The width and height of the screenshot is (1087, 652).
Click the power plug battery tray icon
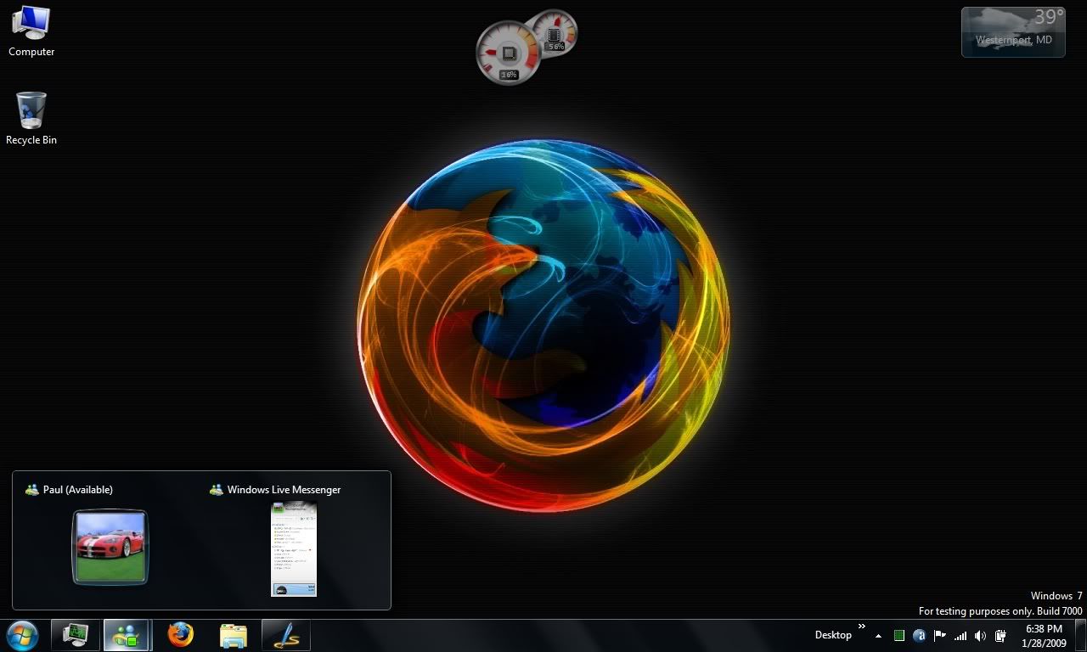(x=1000, y=636)
